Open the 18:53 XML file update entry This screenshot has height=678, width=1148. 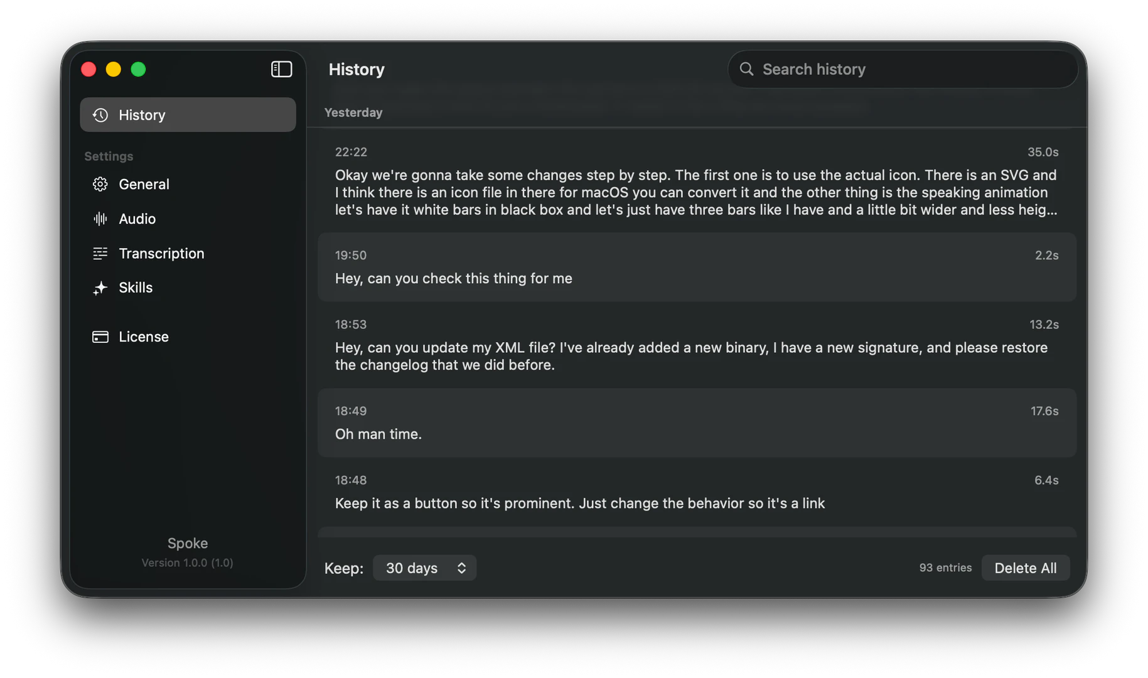(690, 345)
